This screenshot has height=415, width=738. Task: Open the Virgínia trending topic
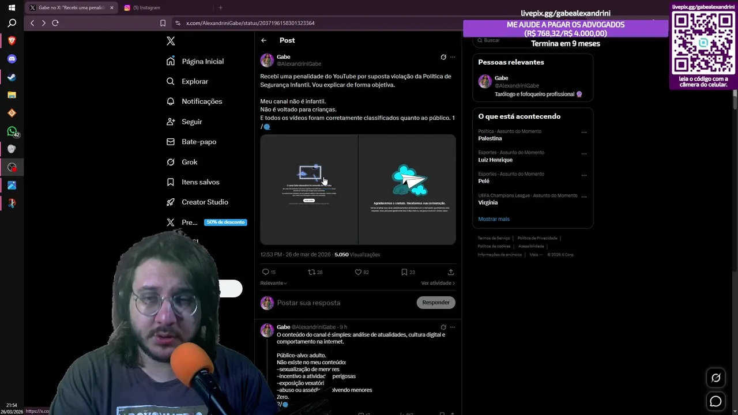tap(488, 202)
